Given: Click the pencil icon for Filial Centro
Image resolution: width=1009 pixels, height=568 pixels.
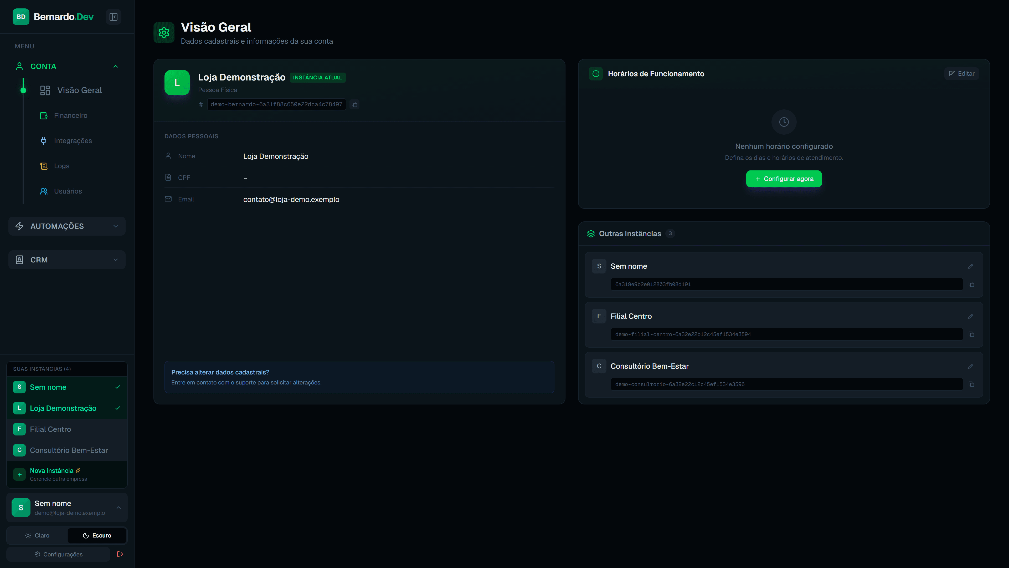Looking at the screenshot, I should click(x=970, y=316).
